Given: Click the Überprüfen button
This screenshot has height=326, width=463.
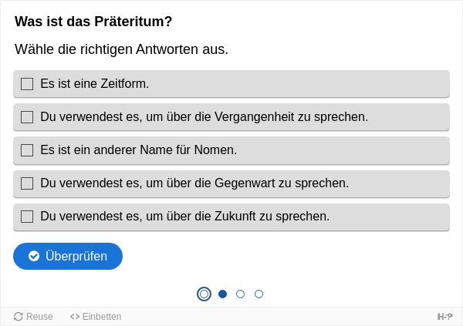Looking at the screenshot, I should pyautogui.click(x=68, y=256).
